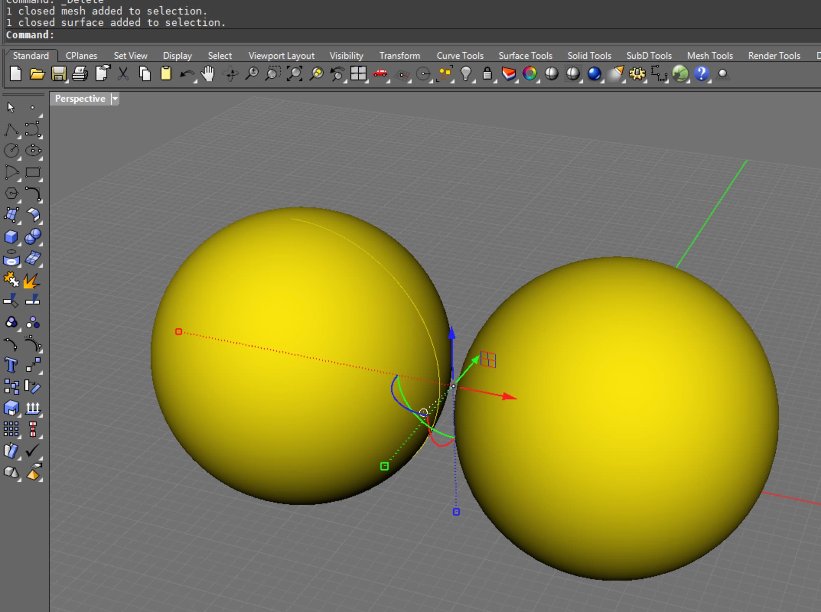Expand the Perspective viewport dropdown arrow

[115, 99]
